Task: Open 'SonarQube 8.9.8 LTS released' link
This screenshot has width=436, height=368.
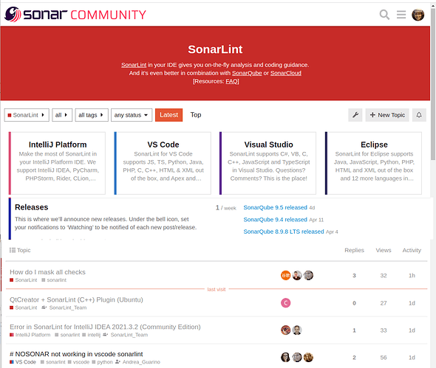Action: click(x=284, y=232)
